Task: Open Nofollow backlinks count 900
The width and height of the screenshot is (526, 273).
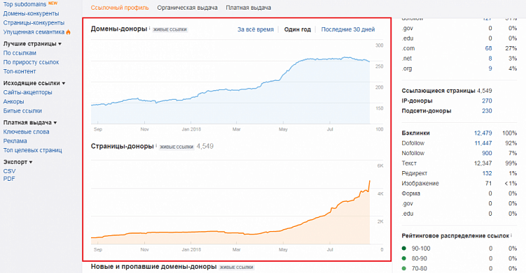Action: tap(487, 153)
